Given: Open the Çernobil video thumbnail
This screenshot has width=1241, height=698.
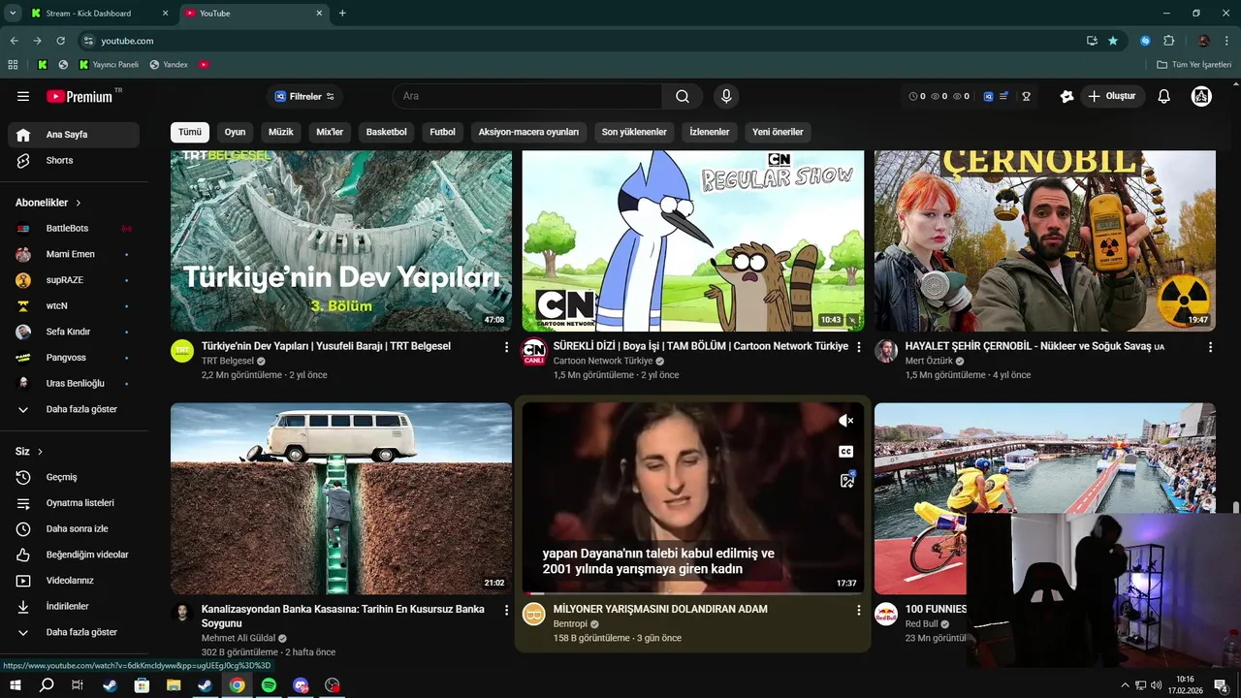Looking at the screenshot, I should (1045, 241).
